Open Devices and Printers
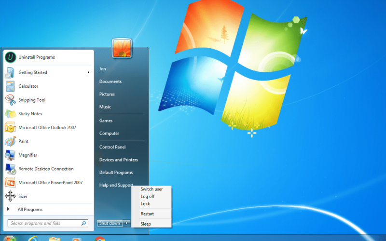This screenshot has width=386, height=241. point(119,160)
